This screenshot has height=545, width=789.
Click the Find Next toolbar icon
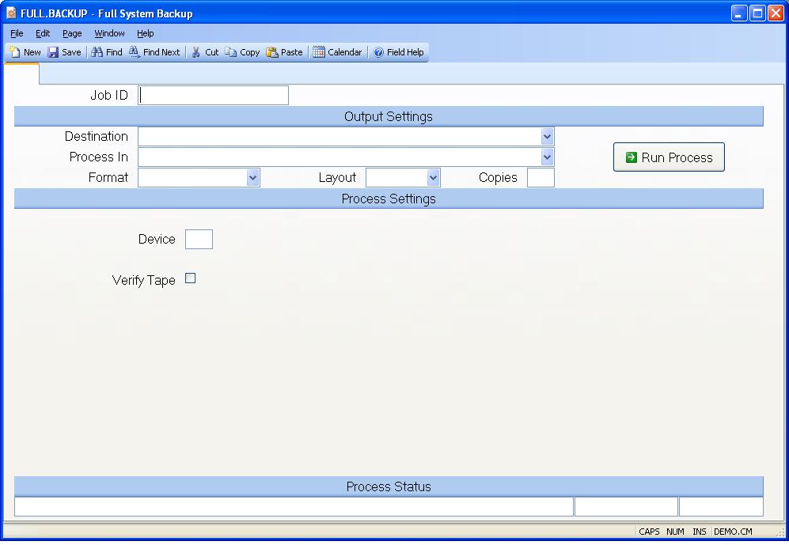coord(135,52)
